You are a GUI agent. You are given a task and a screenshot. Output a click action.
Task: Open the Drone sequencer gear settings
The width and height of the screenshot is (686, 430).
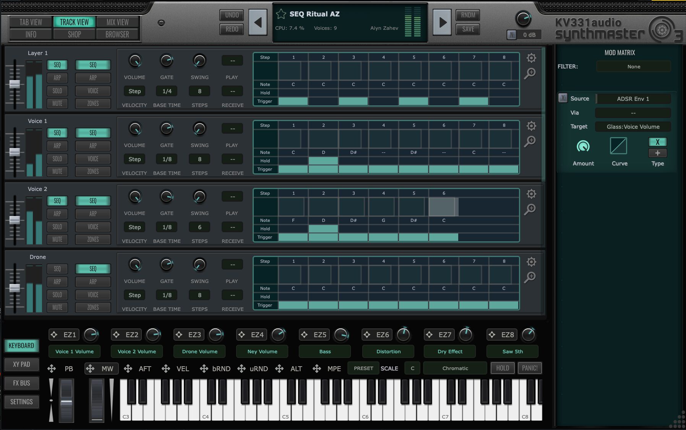(x=531, y=262)
